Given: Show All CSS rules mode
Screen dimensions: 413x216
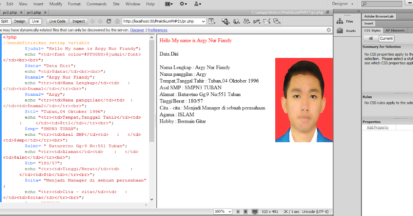Looking at the screenshot, I should click(371, 38).
